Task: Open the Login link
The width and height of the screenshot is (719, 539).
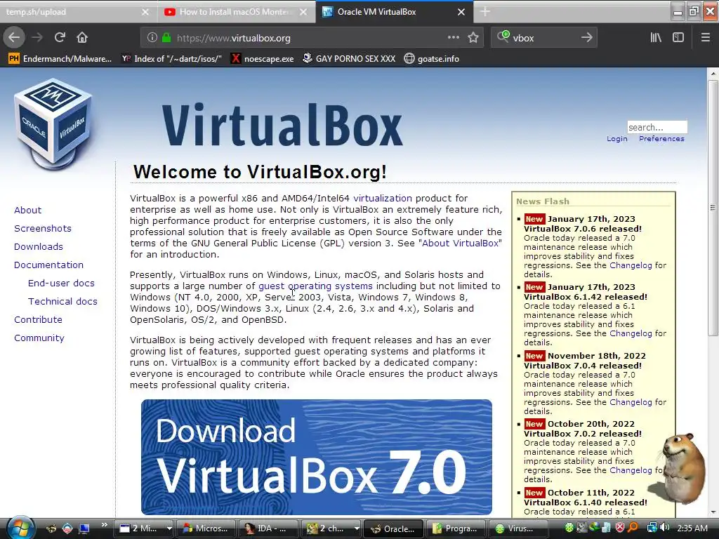Action: [x=616, y=139]
